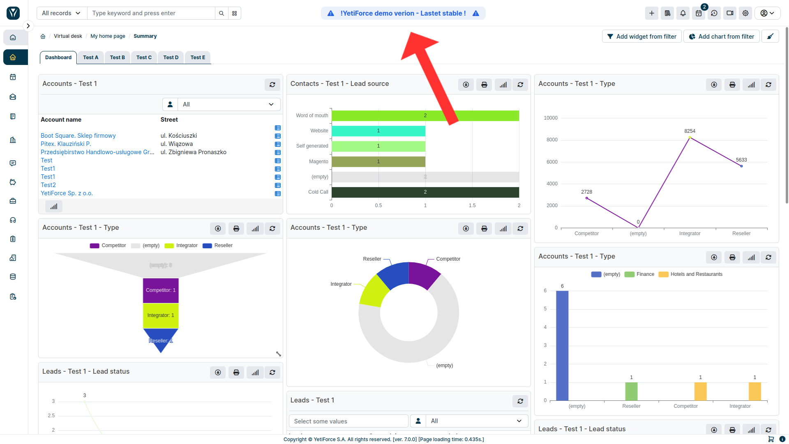789x444 pixels.
Task: Click the Virtual desk breadcrumb
Action: (68, 36)
